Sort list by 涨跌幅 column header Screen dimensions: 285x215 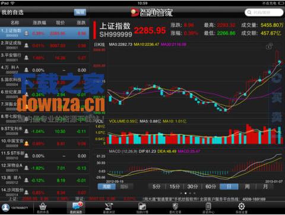(x=39, y=23)
